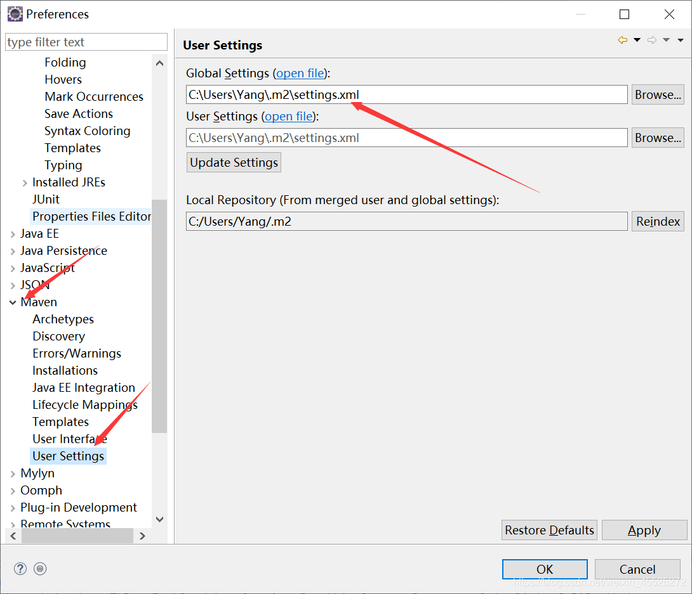The image size is (692, 594).
Task: Open the back history dropdown arrow
Action: [637, 41]
